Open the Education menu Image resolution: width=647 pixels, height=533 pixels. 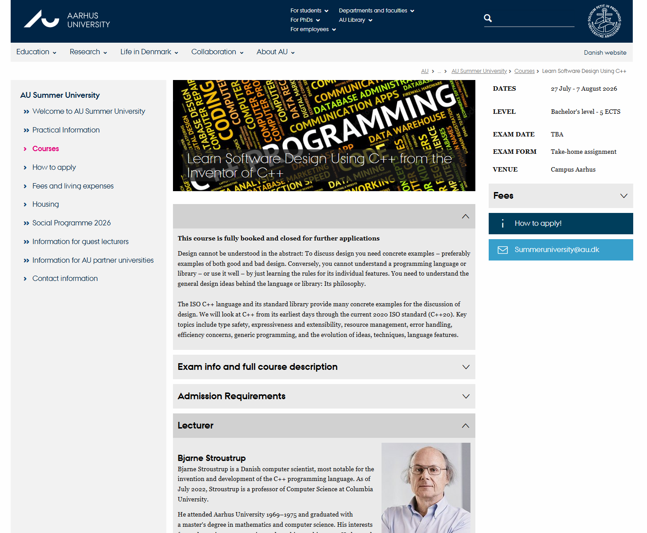point(36,52)
